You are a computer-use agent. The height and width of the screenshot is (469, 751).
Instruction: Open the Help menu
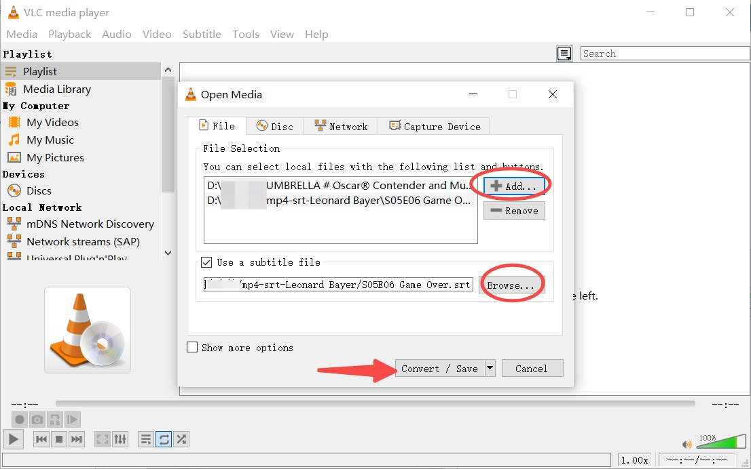(x=316, y=35)
